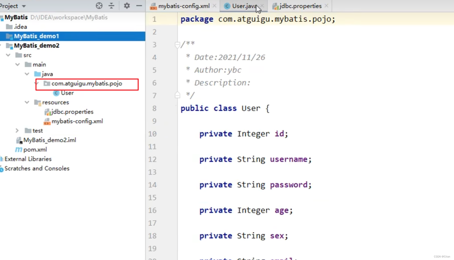454x260 pixels.
Task: Select Scratches and Consoles node
Action: click(37, 168)
